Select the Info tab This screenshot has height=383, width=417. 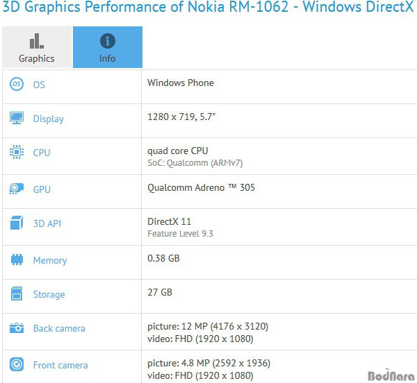[x=108, y=47]
